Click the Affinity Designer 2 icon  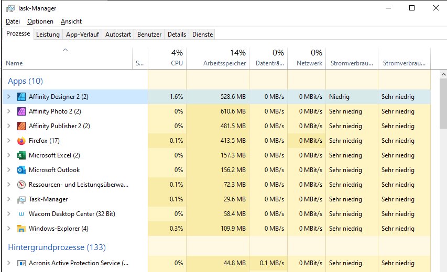21,97
